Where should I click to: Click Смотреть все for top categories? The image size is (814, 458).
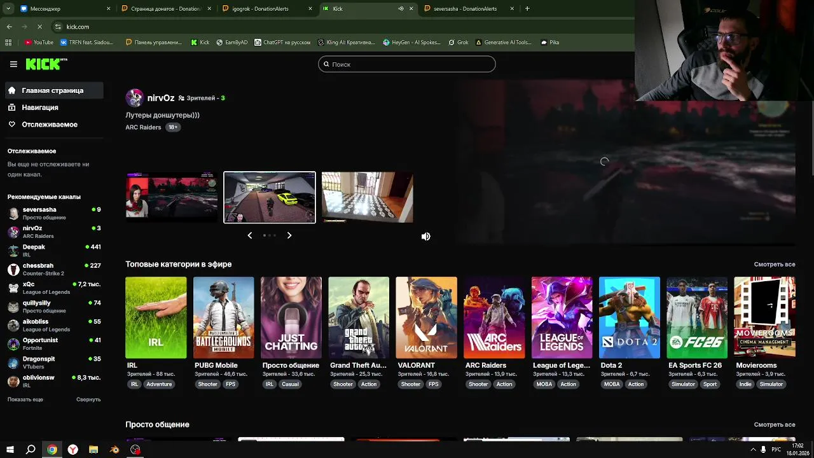point(775,265)
